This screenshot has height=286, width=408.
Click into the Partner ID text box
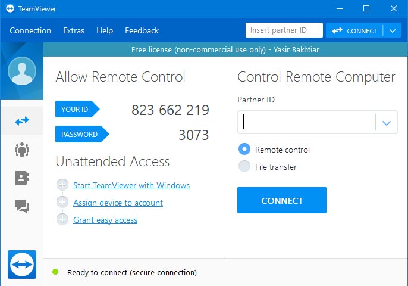(x=306, y=122)
